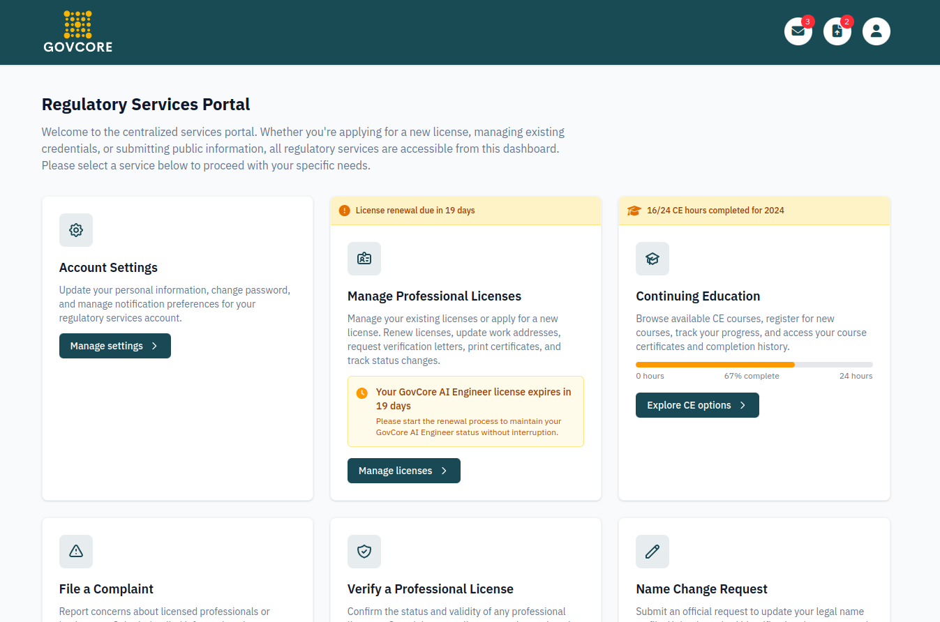Click the Account Settings heading
Viewport: 940px width, 622px height.
coord(108,268)
